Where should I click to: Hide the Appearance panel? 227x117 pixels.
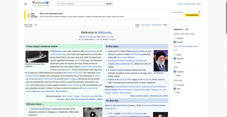click(187, 29)
